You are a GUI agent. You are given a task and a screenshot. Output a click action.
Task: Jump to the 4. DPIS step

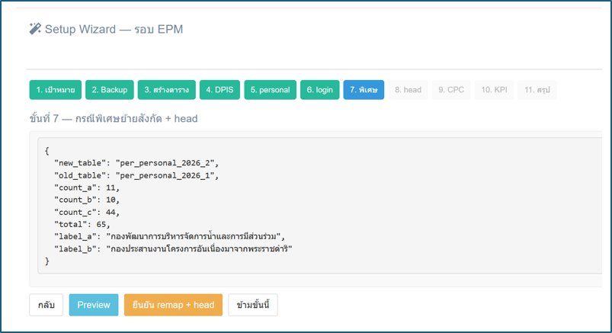(x=219, y=90)
